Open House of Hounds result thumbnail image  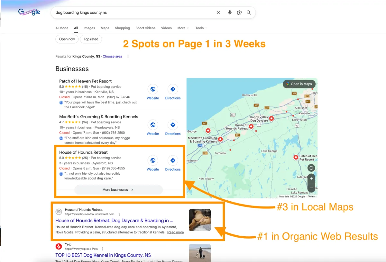pos(200,220)
